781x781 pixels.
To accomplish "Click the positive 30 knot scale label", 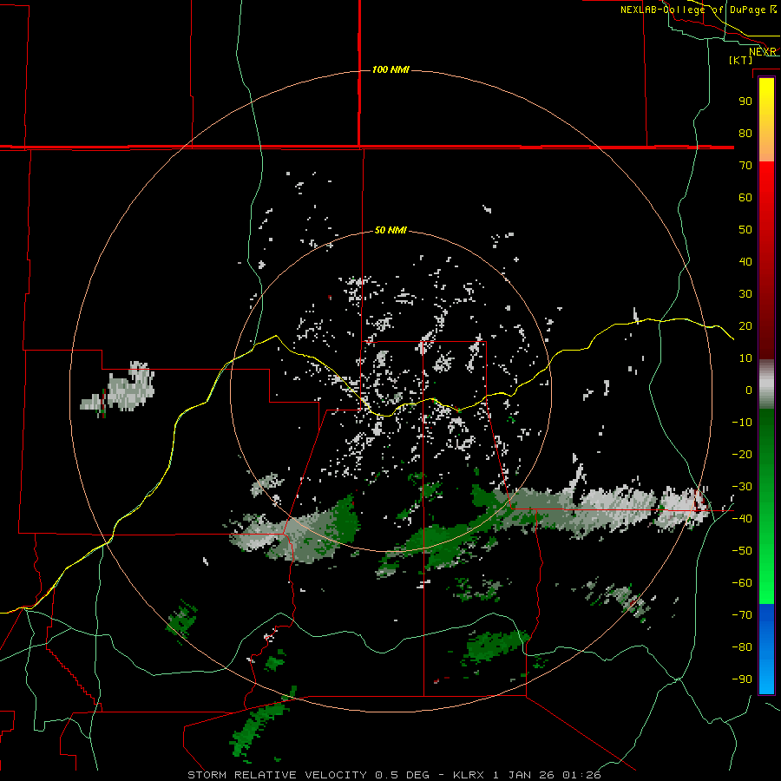I will pos(745,294).
